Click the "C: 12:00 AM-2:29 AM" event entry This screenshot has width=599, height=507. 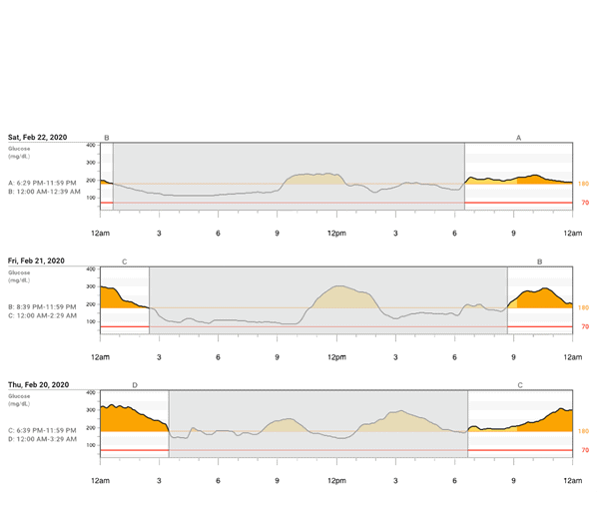(x=42, y=315)
